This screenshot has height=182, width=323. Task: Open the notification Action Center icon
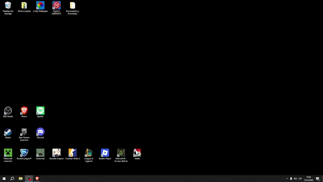click(x=318, y=179)
